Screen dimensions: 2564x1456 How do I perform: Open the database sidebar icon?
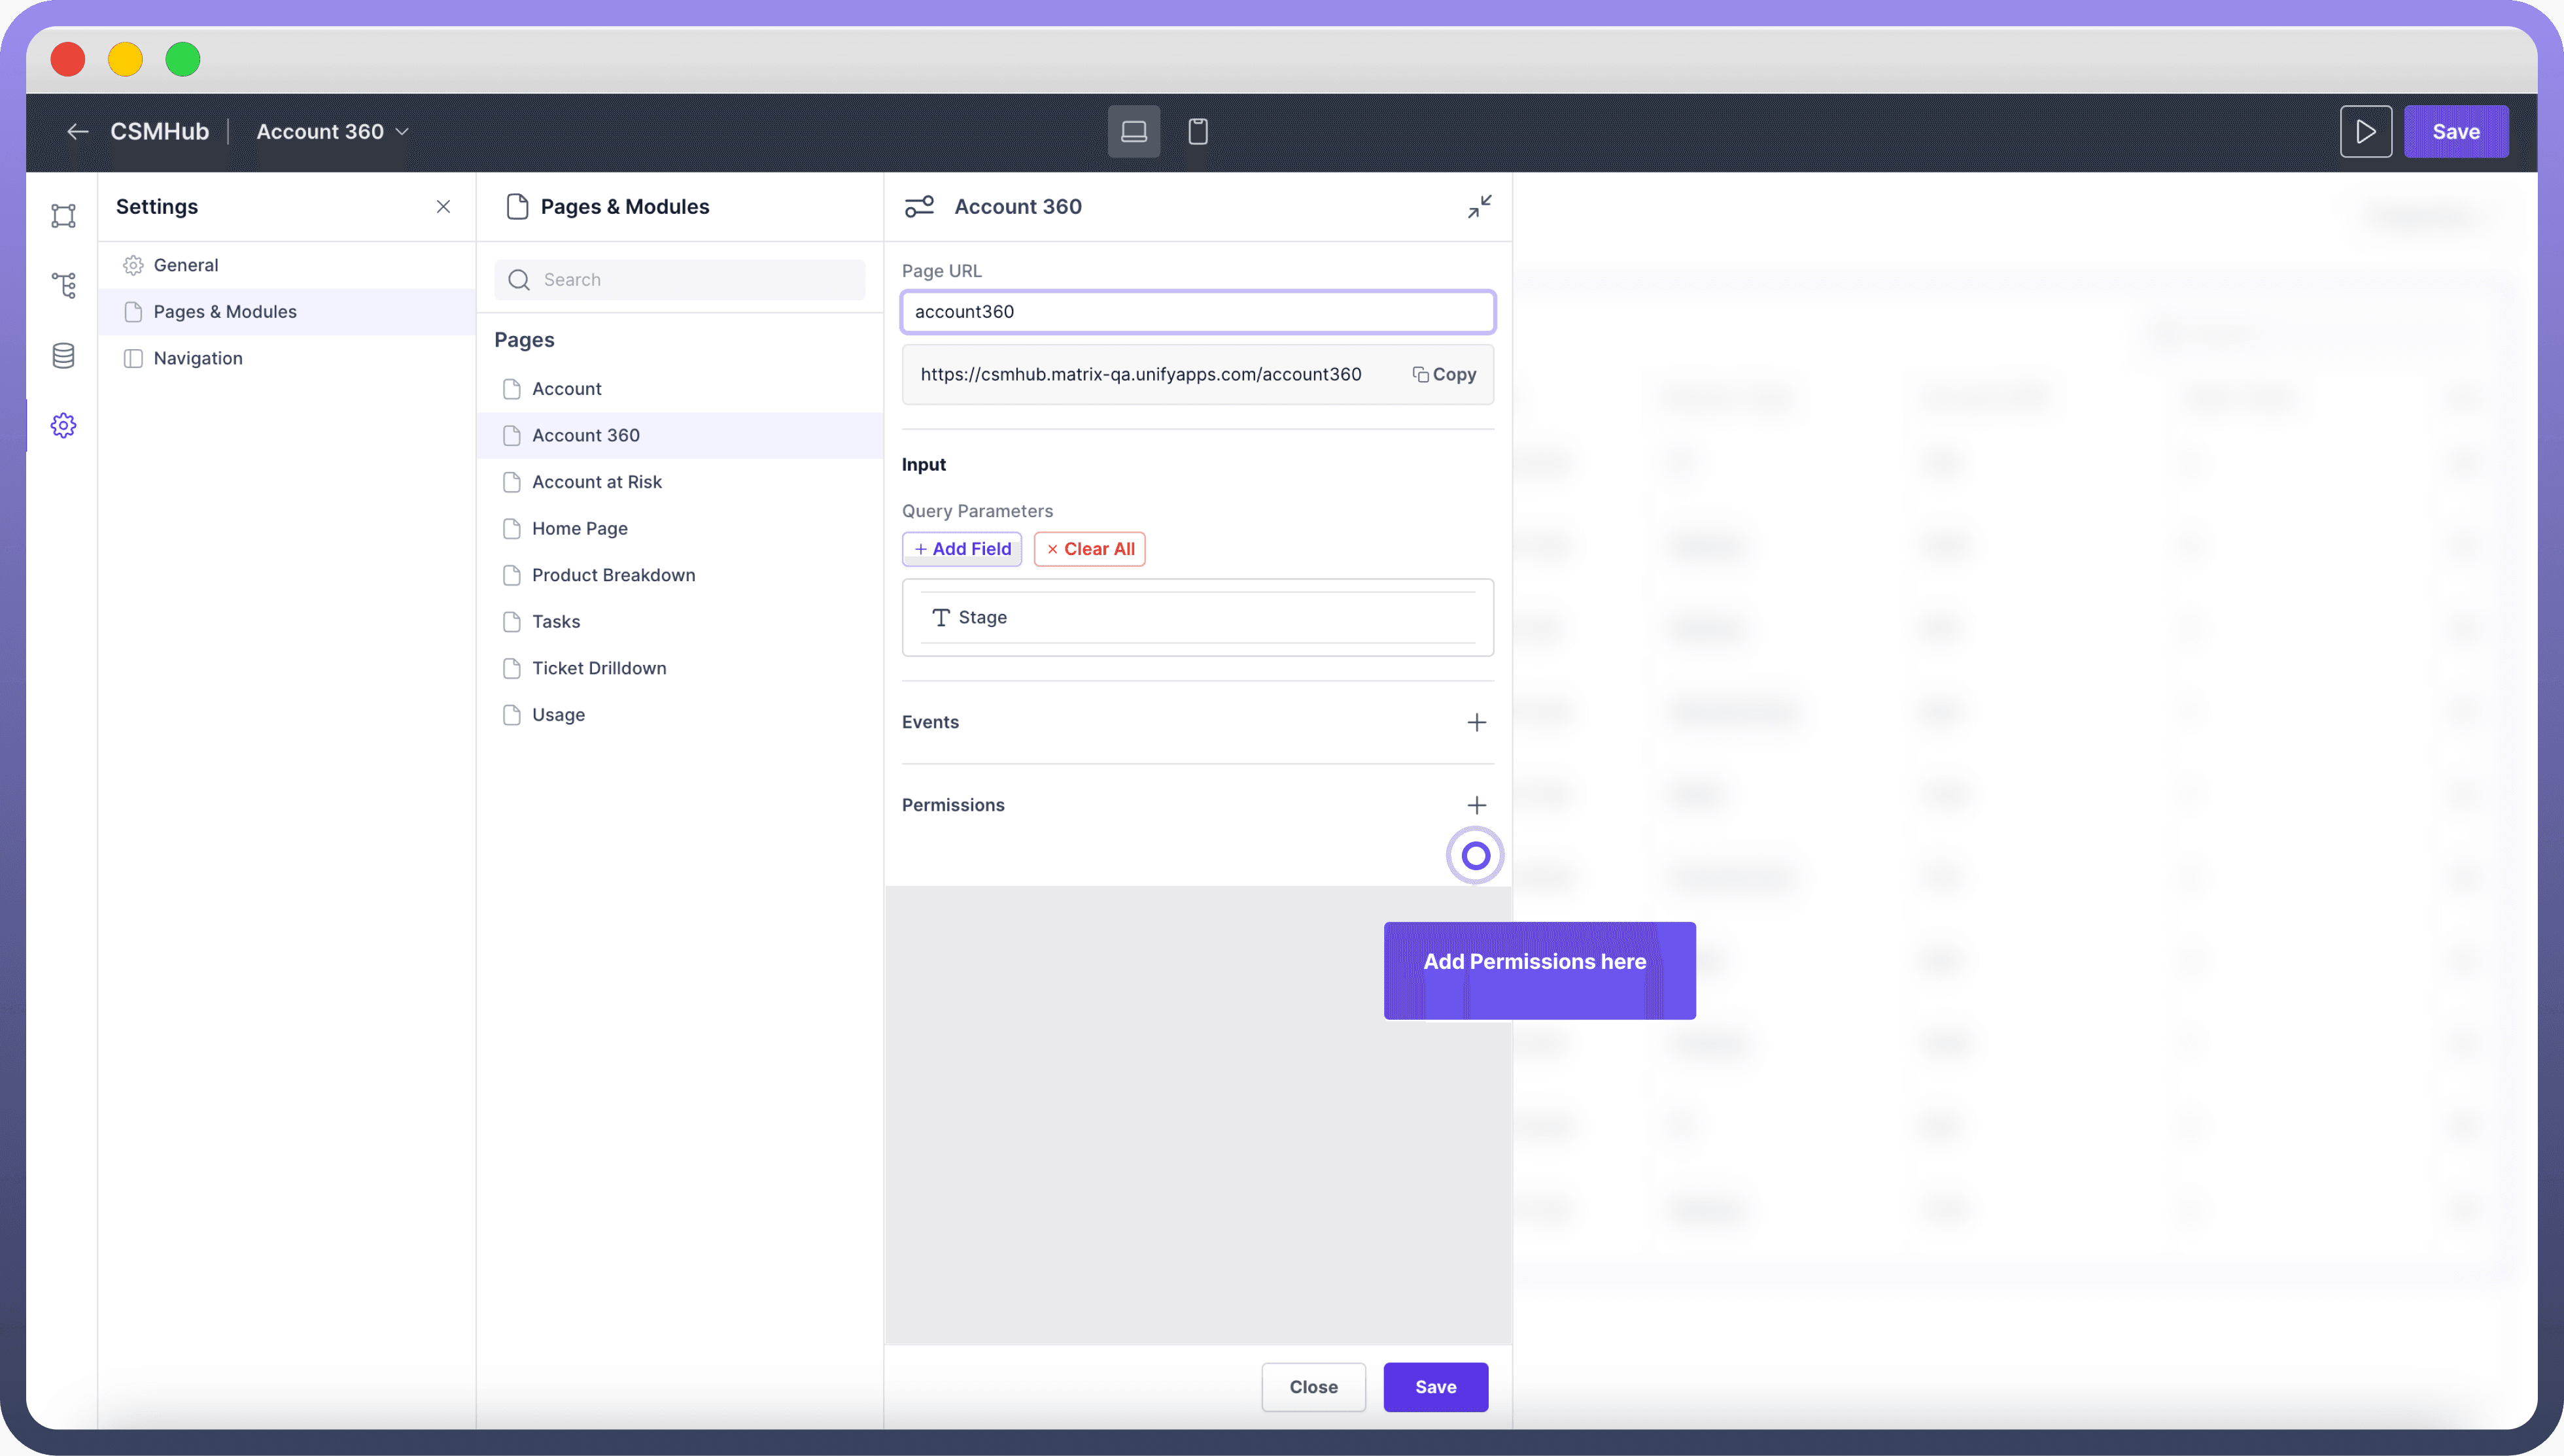tap(63, 356)
